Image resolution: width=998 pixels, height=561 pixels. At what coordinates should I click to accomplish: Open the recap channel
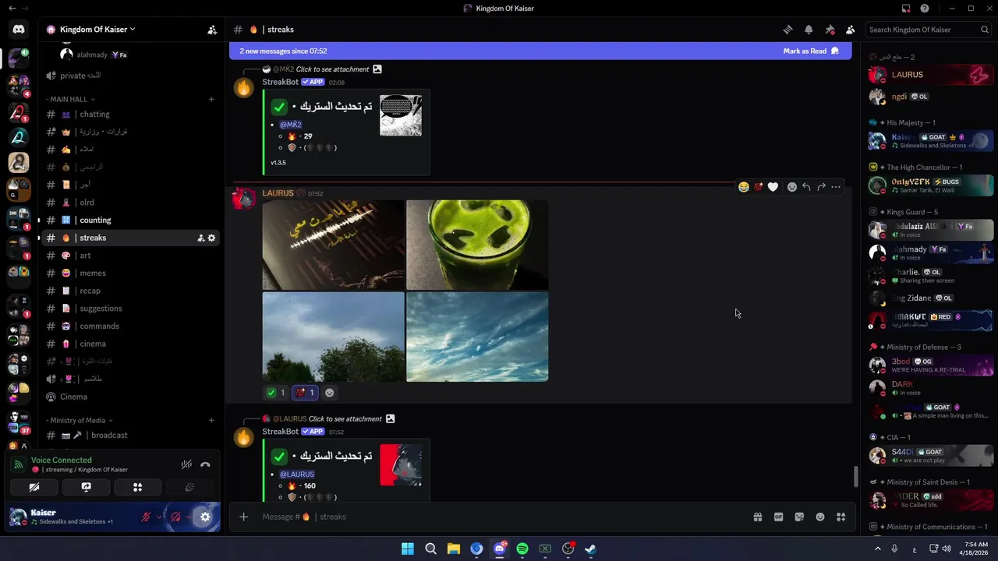click(x=129, y=291)
